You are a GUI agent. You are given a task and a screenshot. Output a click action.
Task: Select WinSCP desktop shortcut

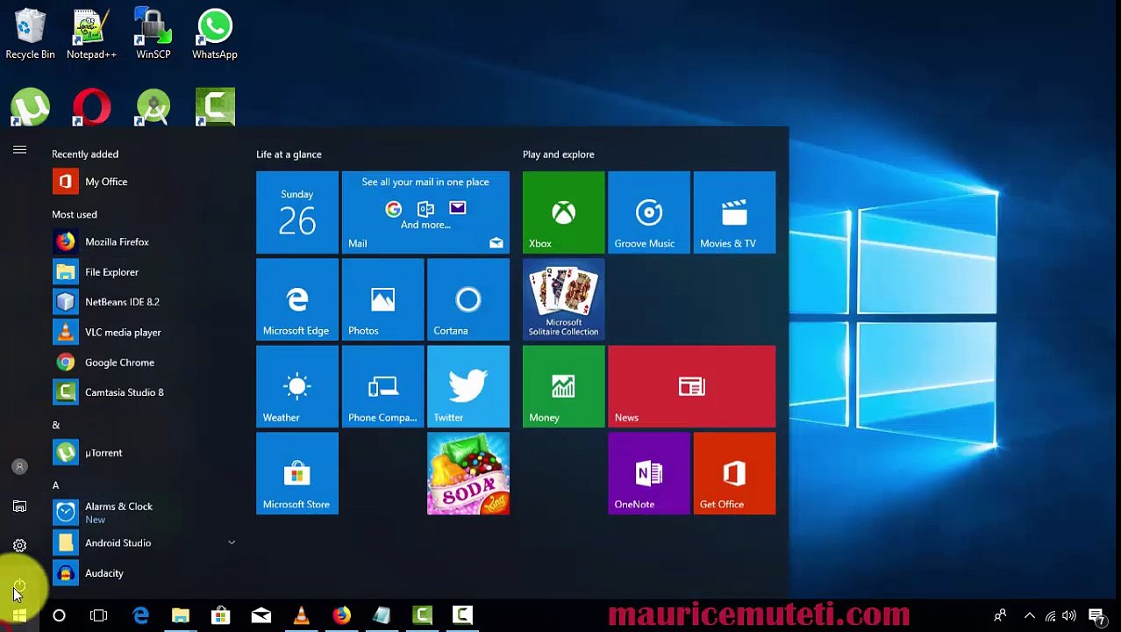153,34
